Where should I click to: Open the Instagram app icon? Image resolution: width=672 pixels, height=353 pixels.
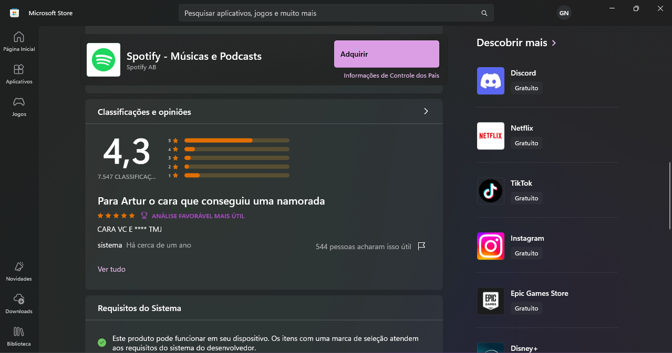pos(490,246)
